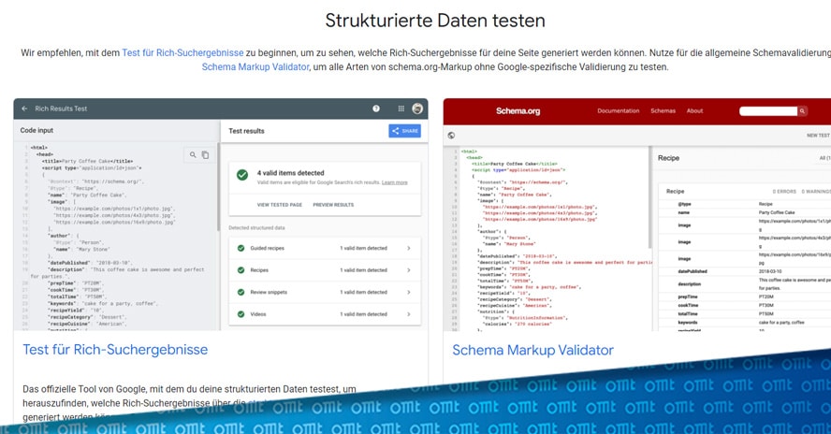Viewport: 831px width, 434px height.
Task: Expand the Review snippets row chevron
Action: pyautogui.click(x=409, y=292)
